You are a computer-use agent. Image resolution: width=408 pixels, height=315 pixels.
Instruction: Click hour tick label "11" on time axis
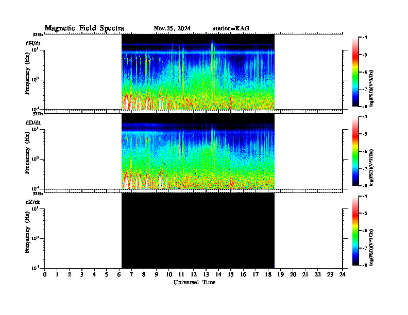point(181,275)
